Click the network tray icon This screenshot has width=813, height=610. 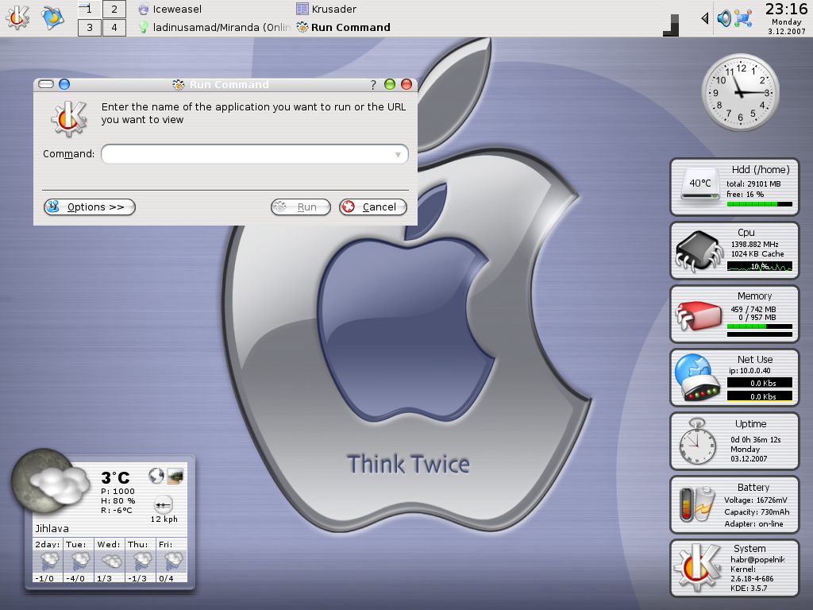tap(743, 19)
